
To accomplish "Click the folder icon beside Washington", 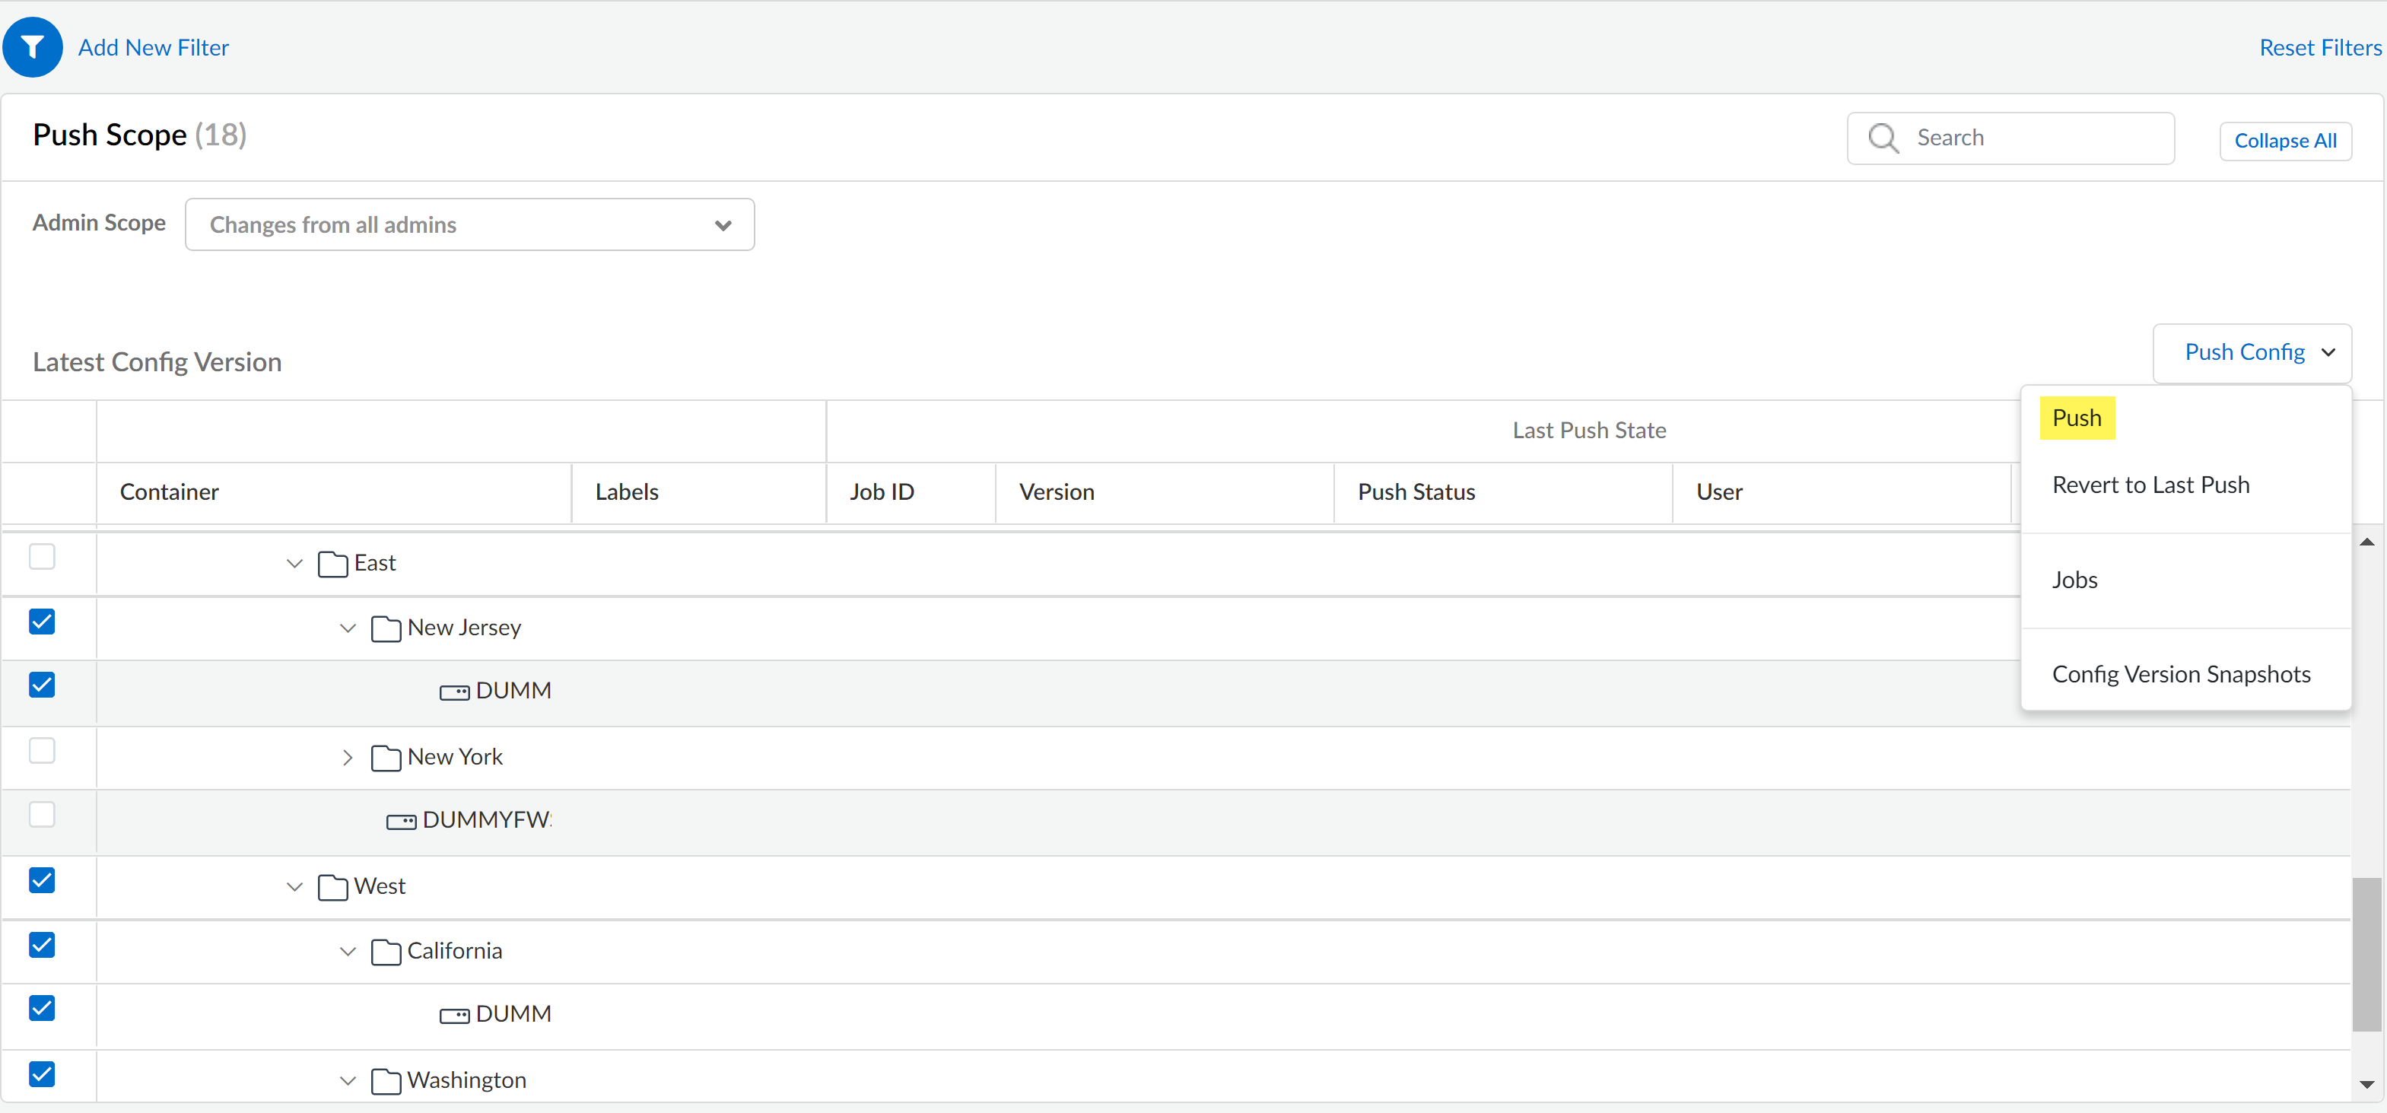I will click(x=386, y=1080).
